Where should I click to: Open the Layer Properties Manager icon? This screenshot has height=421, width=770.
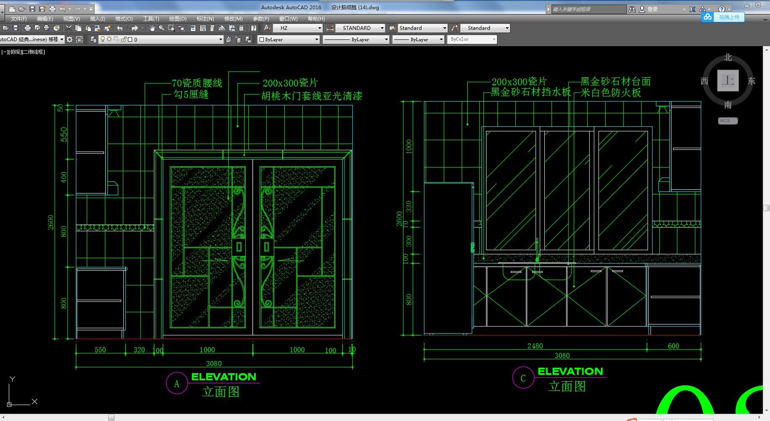[x=93, y=39]
